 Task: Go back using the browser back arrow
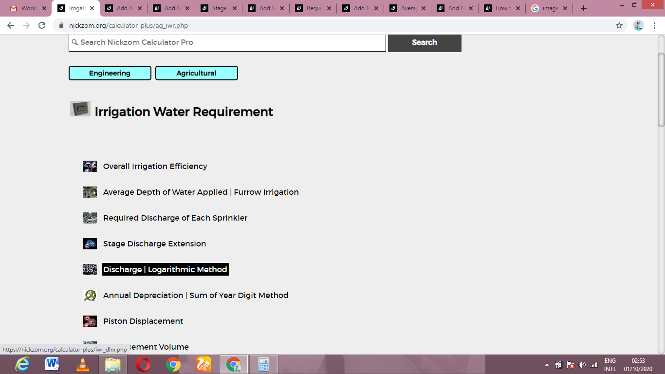11,25
